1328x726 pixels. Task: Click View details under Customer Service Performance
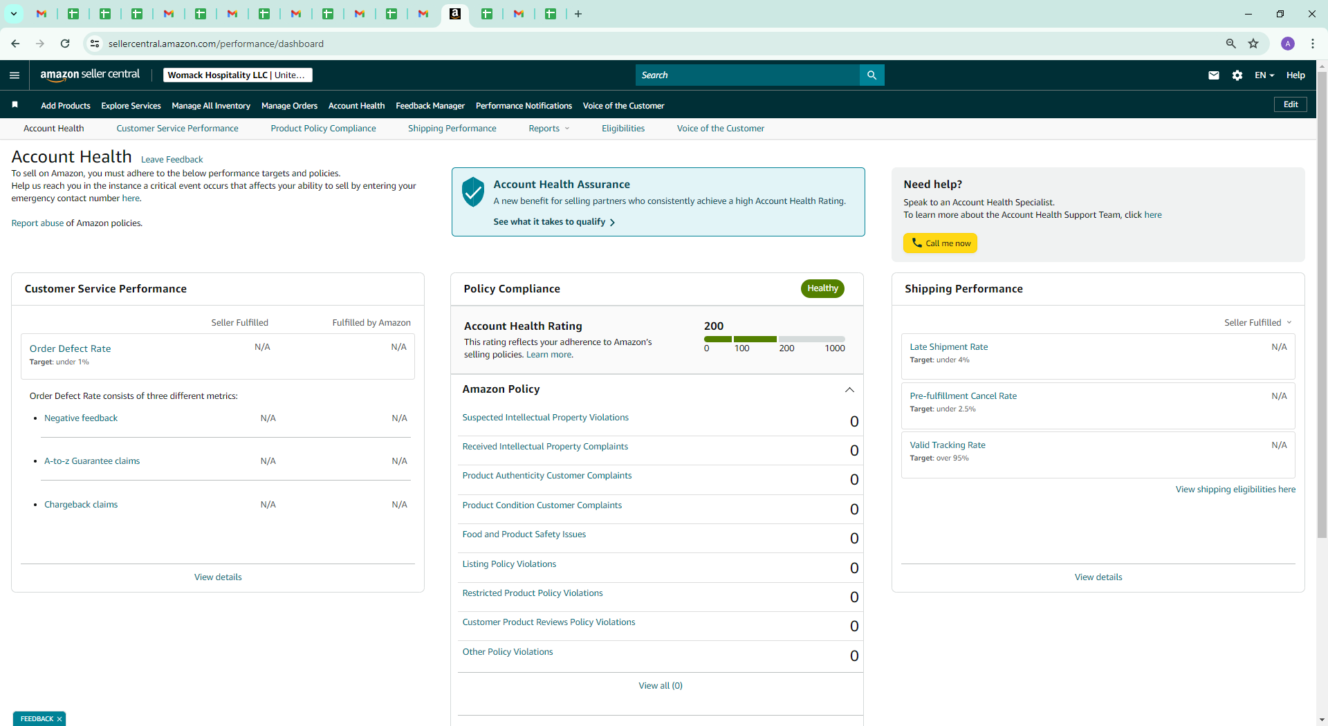pyautogui.click(x=218, y=577)
